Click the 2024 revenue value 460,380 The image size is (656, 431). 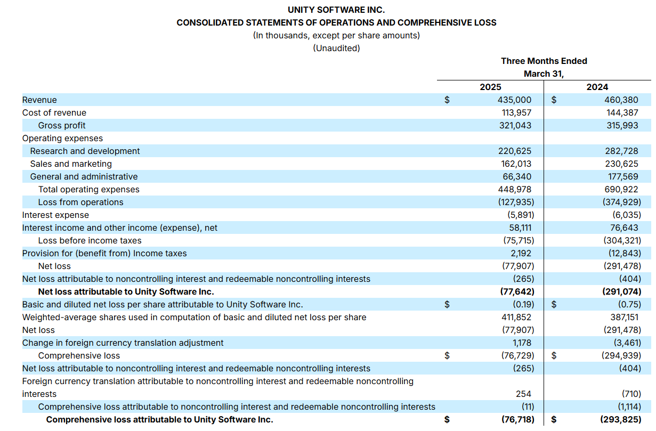coord(621,100)
